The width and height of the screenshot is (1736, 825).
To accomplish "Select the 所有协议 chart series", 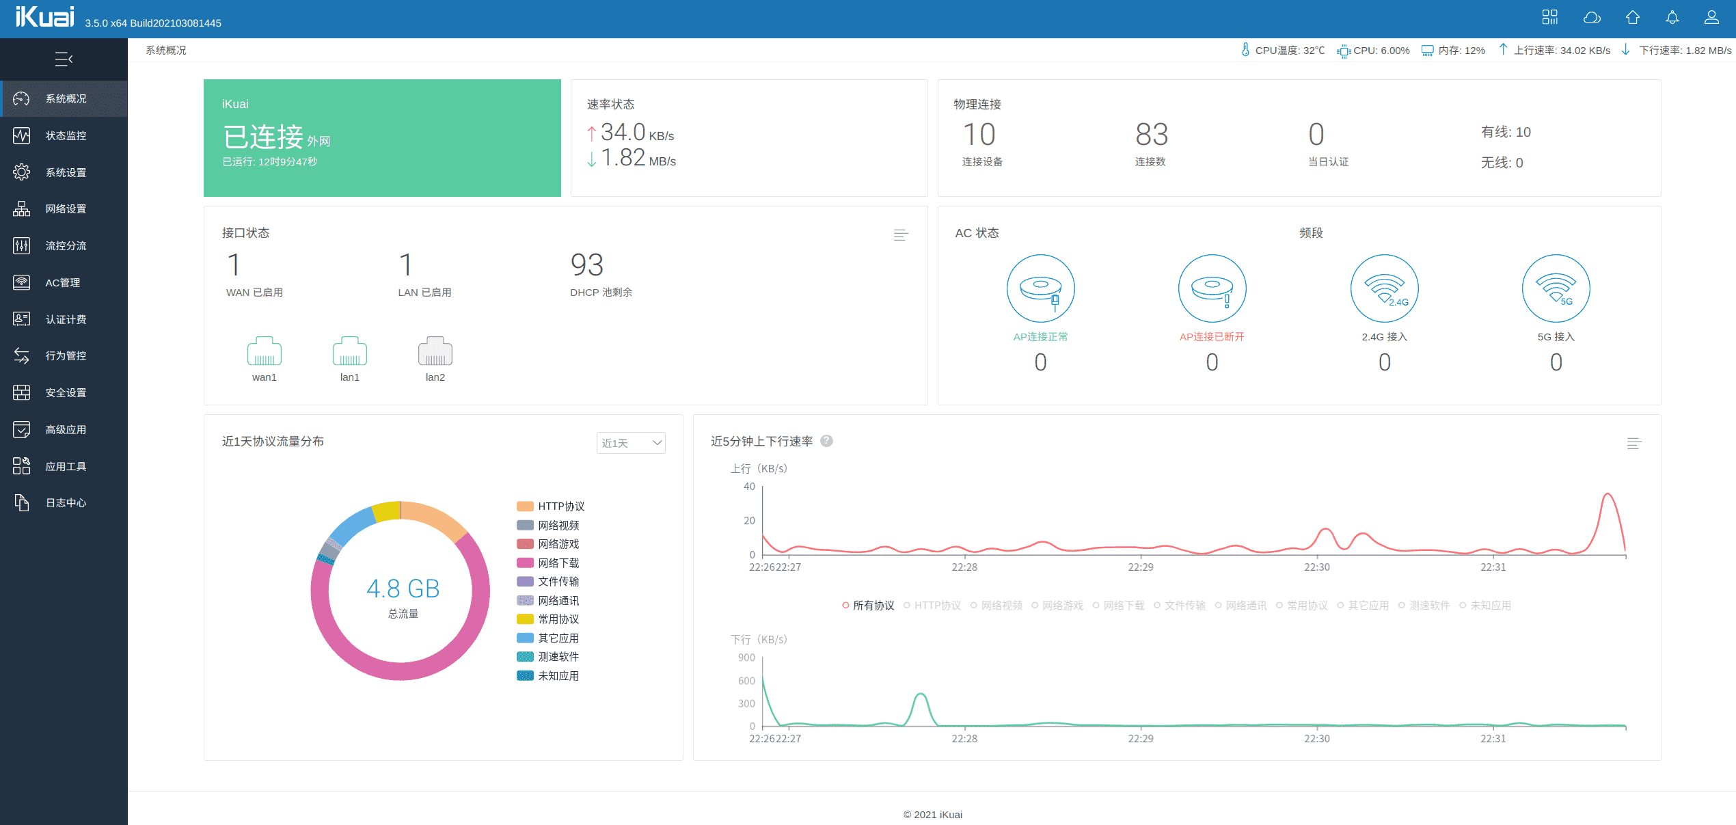I will (868, 606).
